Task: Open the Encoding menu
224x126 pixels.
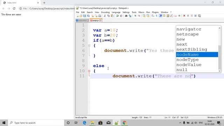Action: coord(105,12)
